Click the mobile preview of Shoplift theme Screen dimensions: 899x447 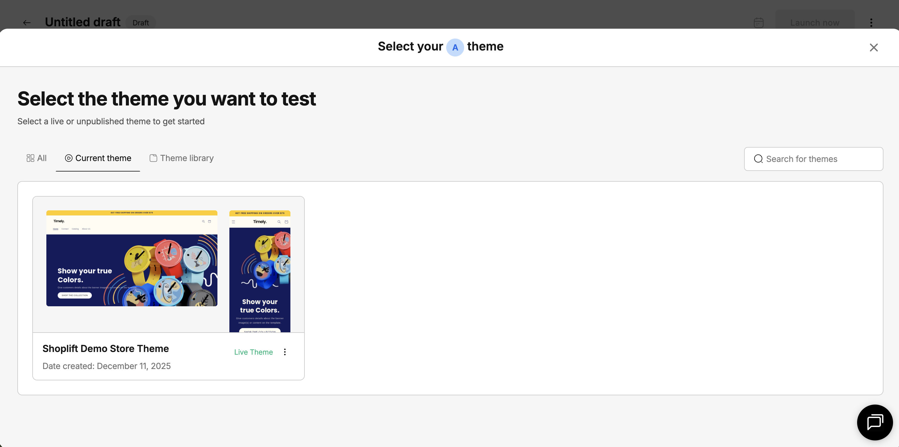pyautogui.click(x=260, y=271)
